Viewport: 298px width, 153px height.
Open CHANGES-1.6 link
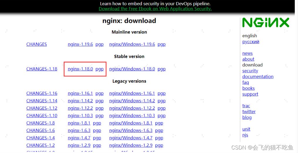[41, 130]
